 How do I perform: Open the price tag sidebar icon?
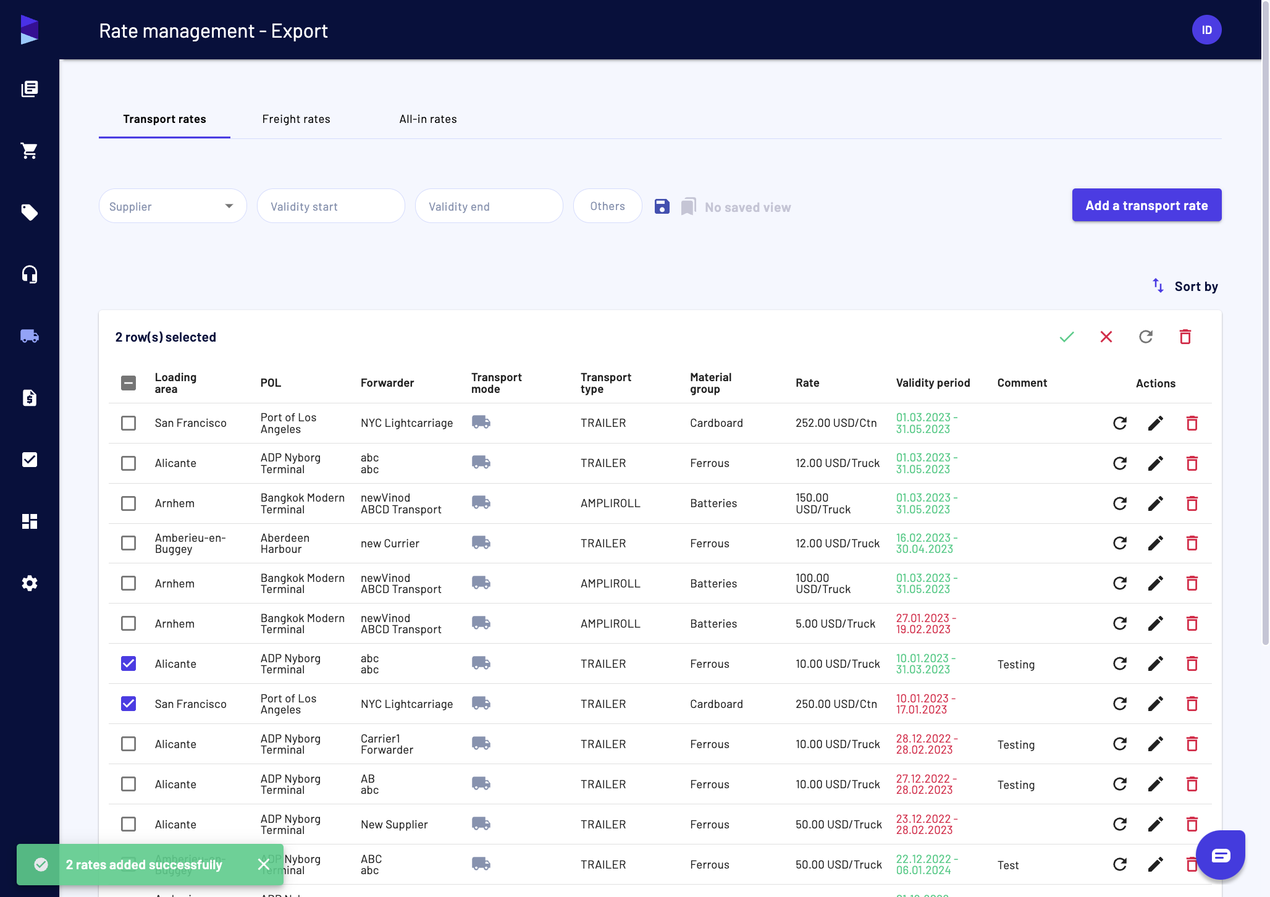(x=30, y=213)
